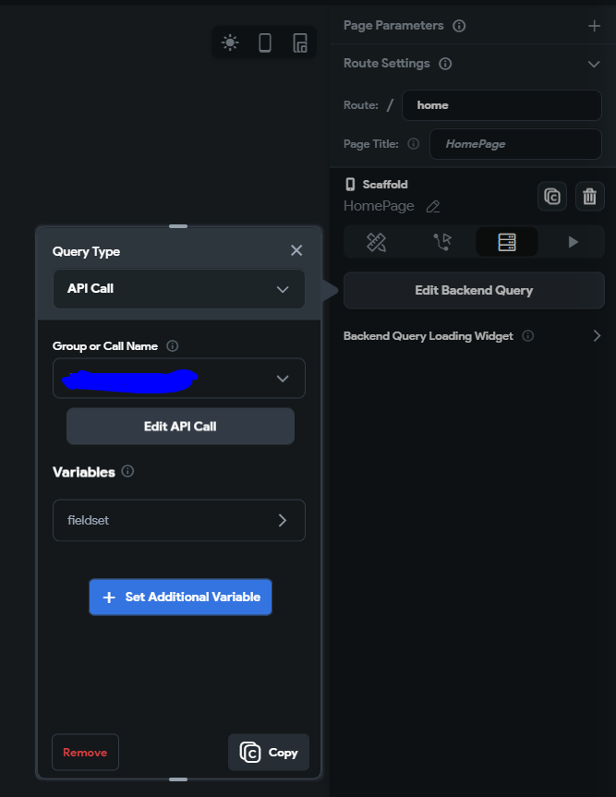The width and height of the screenshot is (616, 797).
Task: Open the Query Type dropdown showing API Call
Action: [x=178, y=289]
